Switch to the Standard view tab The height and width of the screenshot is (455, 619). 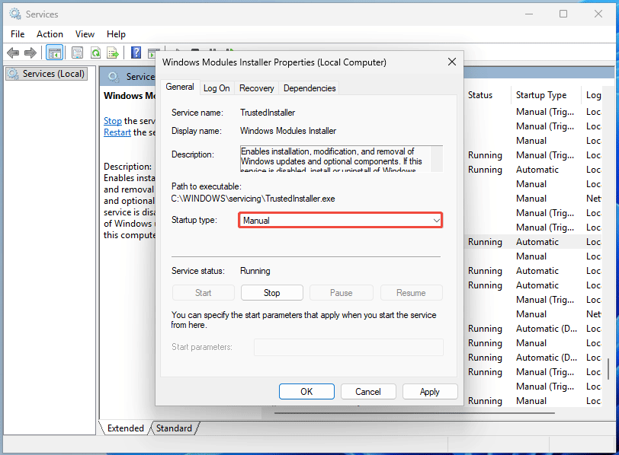(x=174, y=428)
